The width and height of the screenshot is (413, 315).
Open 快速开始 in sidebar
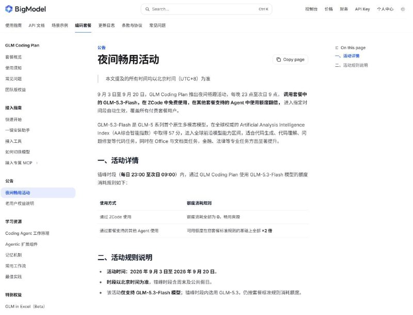tap(13, 119)
